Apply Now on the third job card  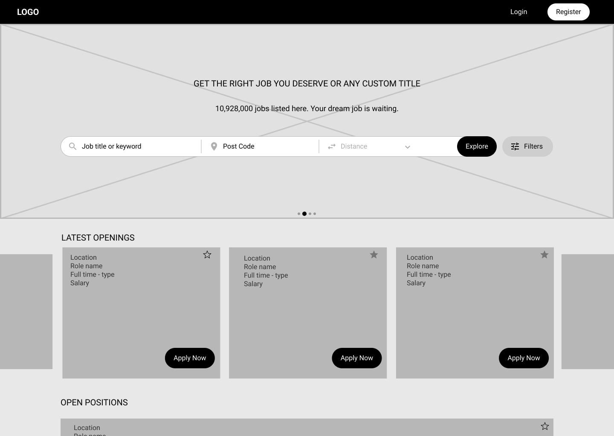(524, 358)
